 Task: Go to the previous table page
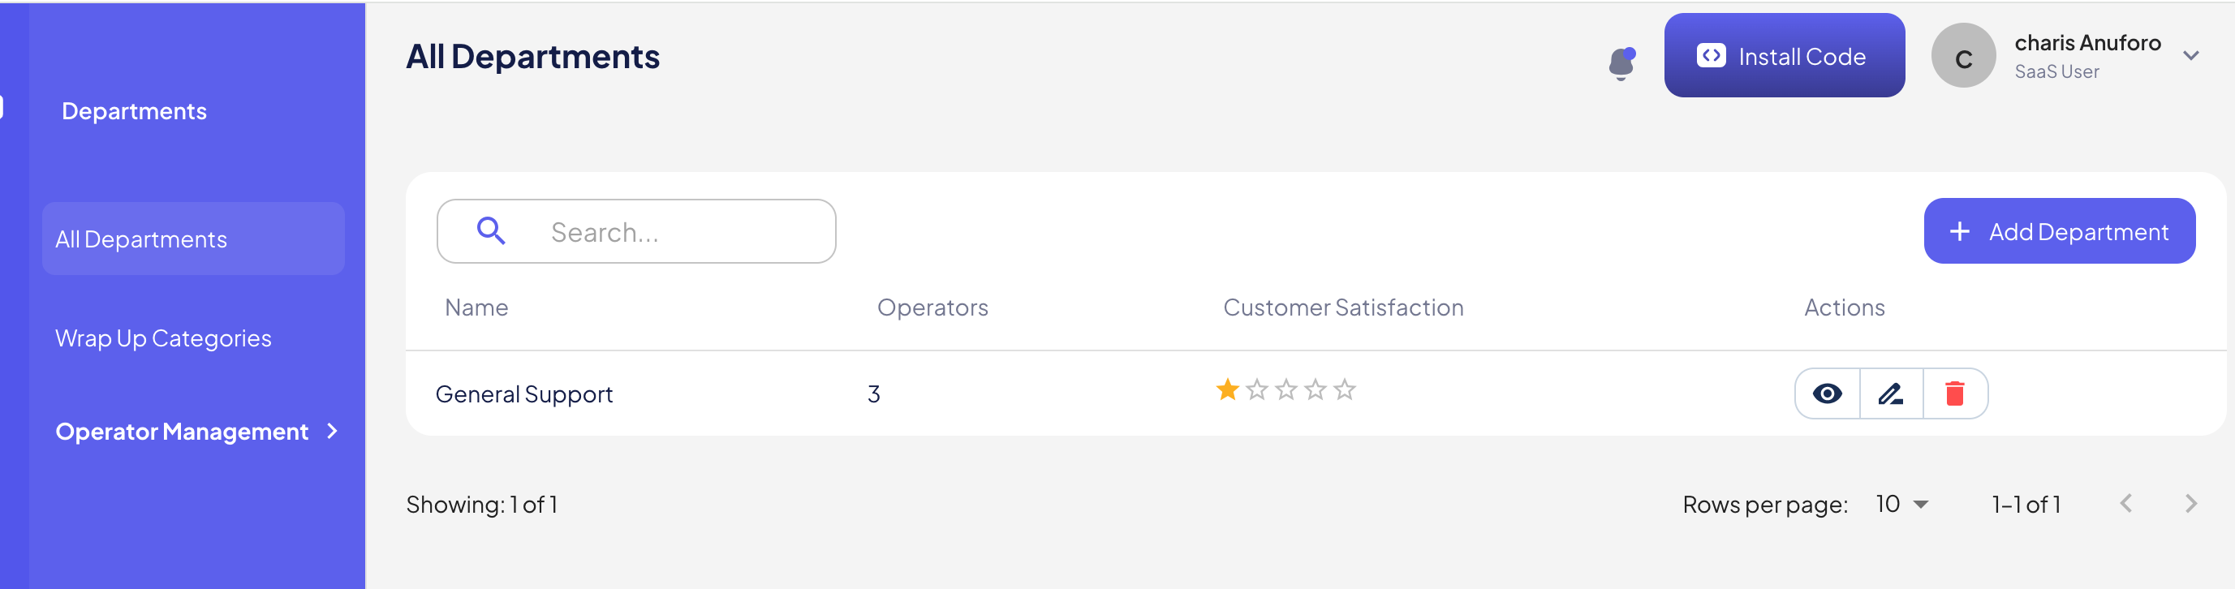coord(2125,504)
